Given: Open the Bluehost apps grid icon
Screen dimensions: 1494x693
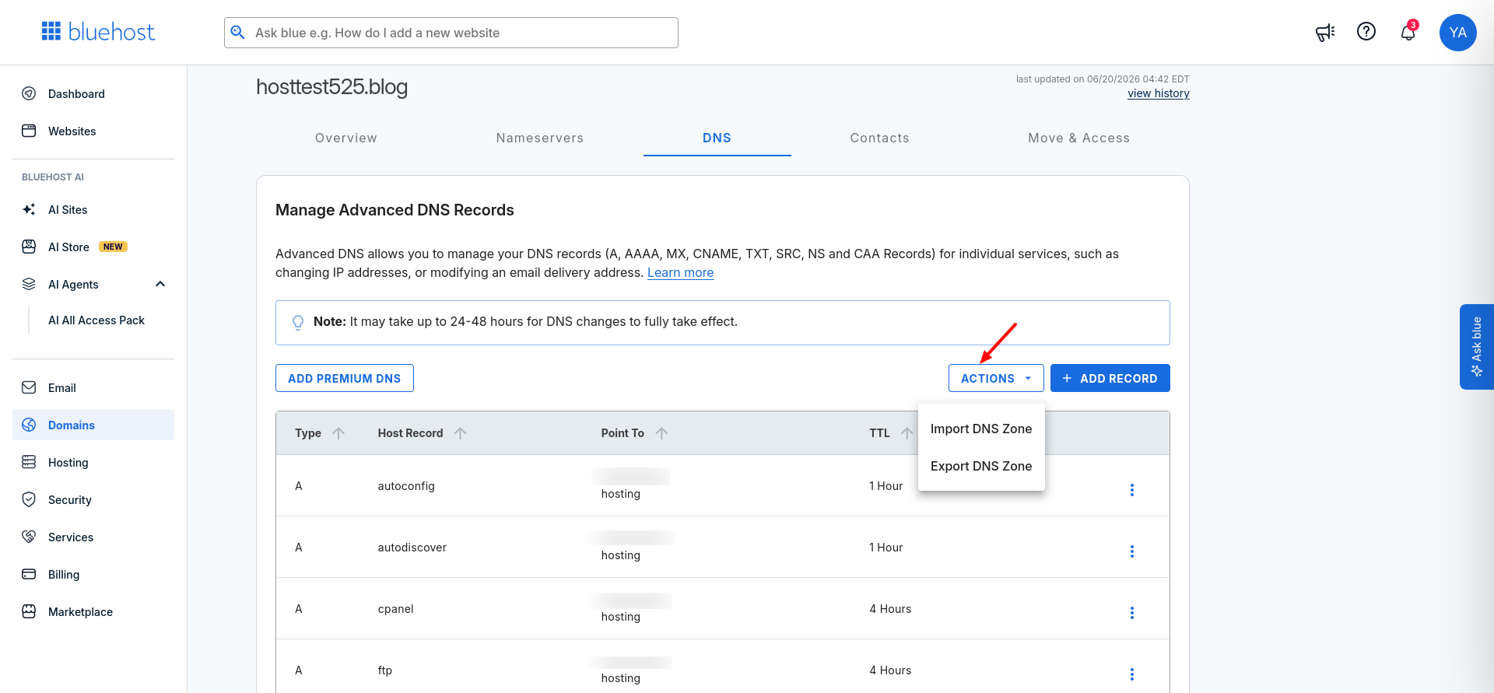Looking at the screenshot, I should pyautogui.click(x=51, y=31).
